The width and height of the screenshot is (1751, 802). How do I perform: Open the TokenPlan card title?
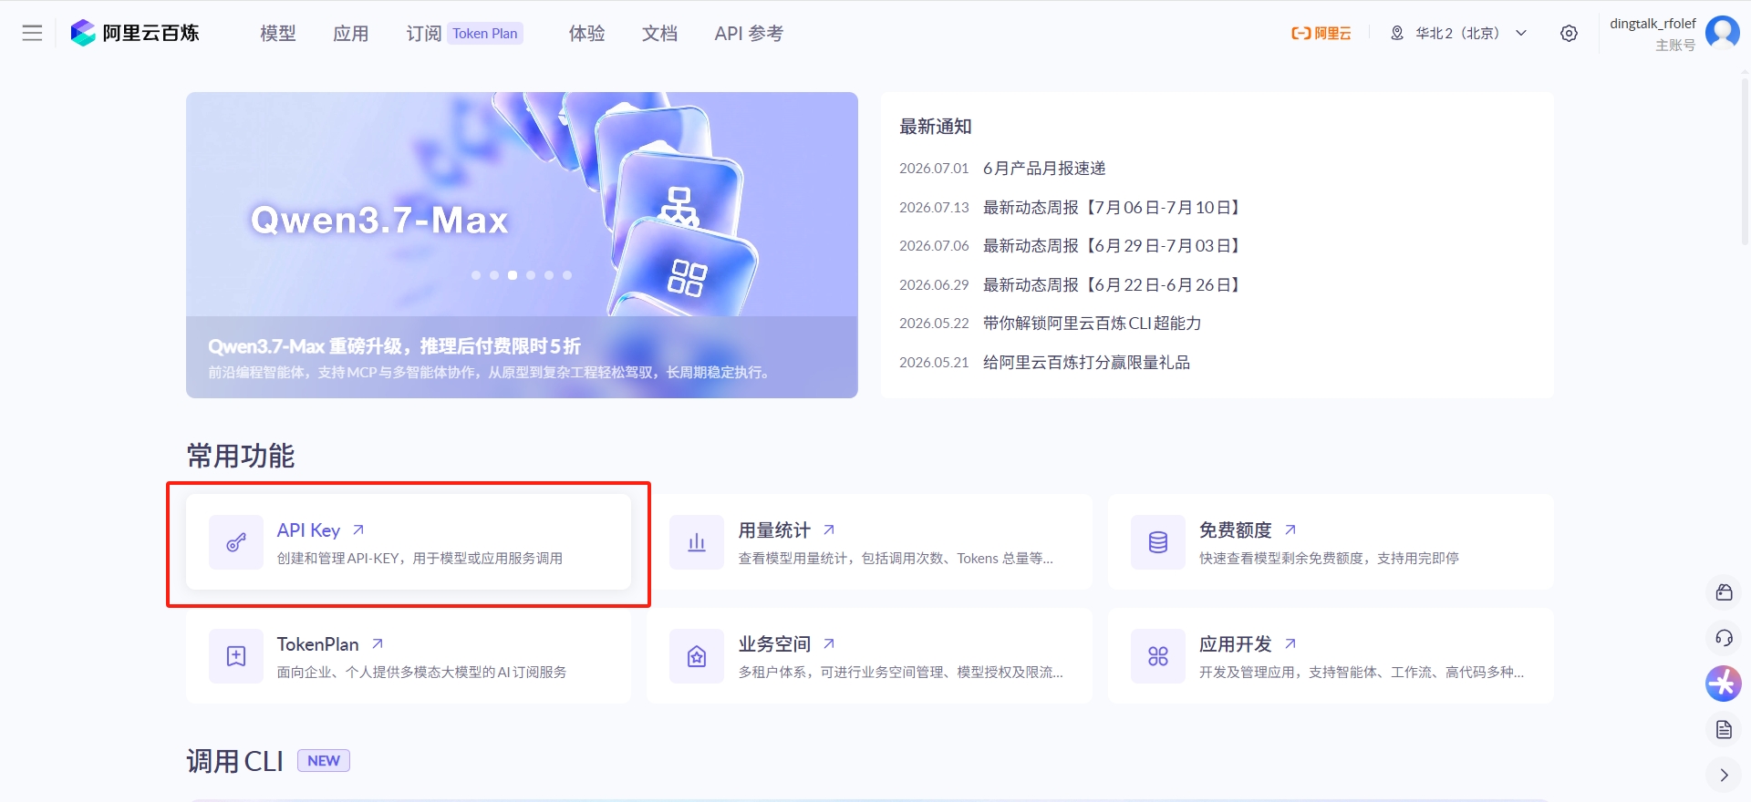(x=317, y=644)
